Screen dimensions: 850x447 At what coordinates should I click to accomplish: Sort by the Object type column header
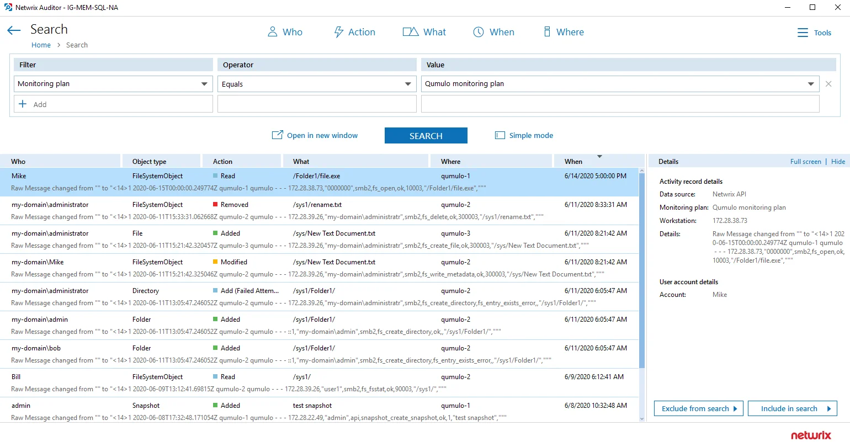point(162,162)
